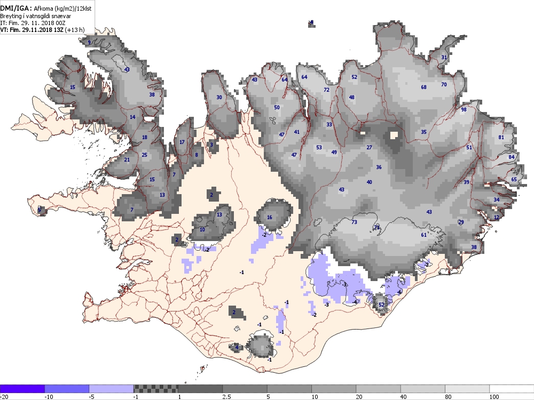Click the map value 21
The width and height of the screenshot is (534, 400).
[x=127, y=159]
